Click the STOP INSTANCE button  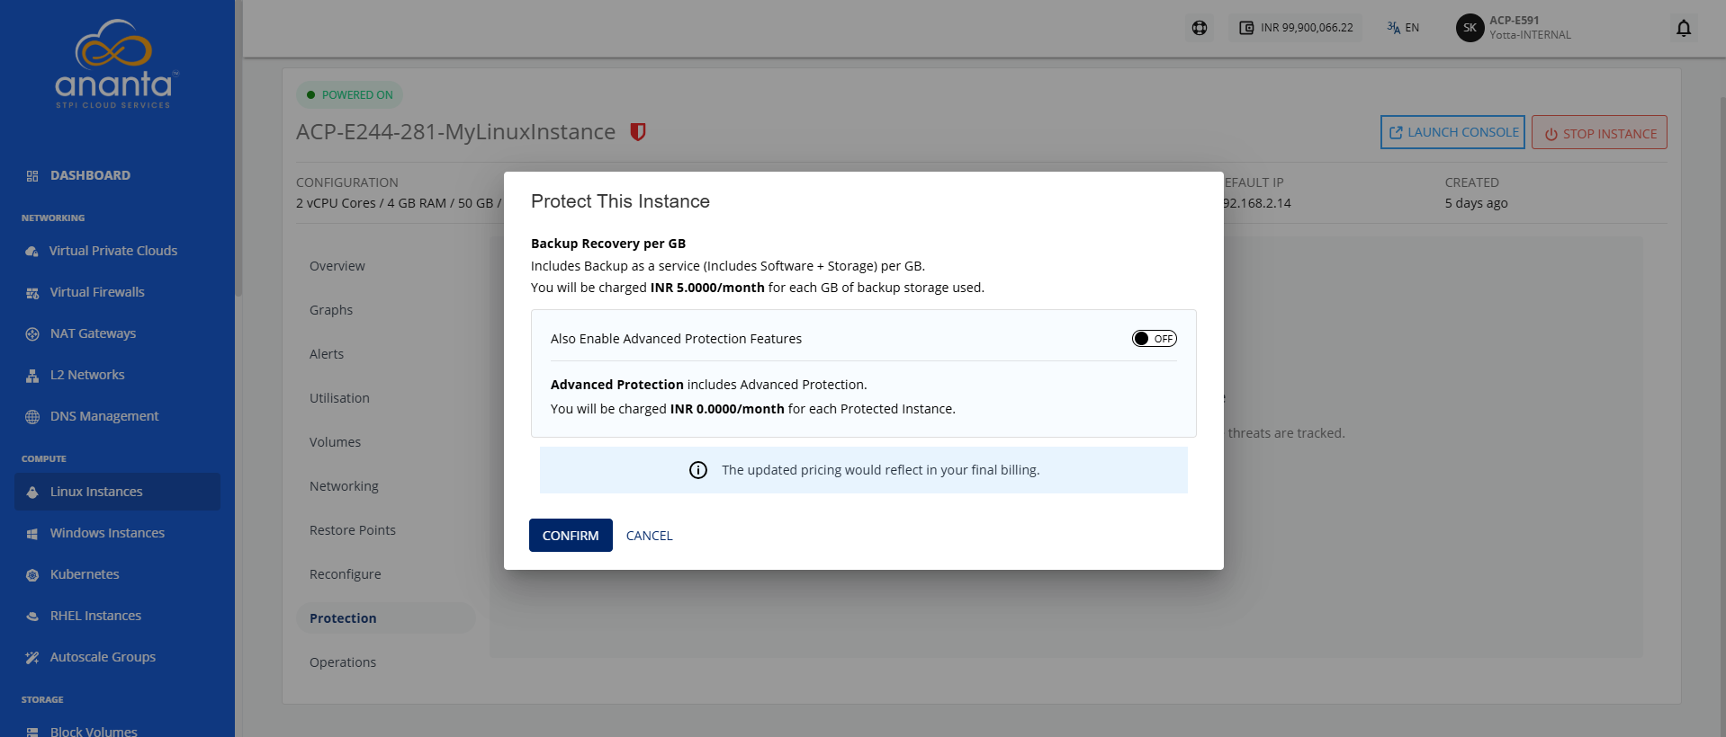(1599, 133)
